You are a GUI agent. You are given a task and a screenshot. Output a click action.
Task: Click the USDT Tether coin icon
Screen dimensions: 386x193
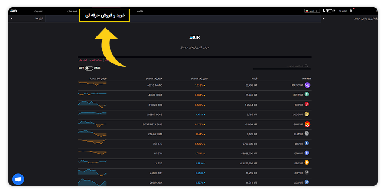[307, 94]
